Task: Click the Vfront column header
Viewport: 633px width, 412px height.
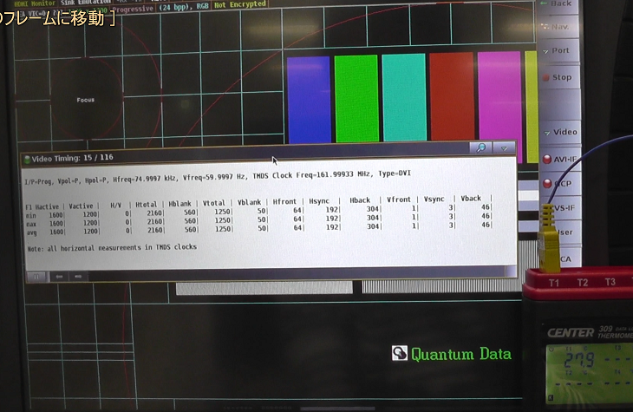Action: click(x=399, y=199)
